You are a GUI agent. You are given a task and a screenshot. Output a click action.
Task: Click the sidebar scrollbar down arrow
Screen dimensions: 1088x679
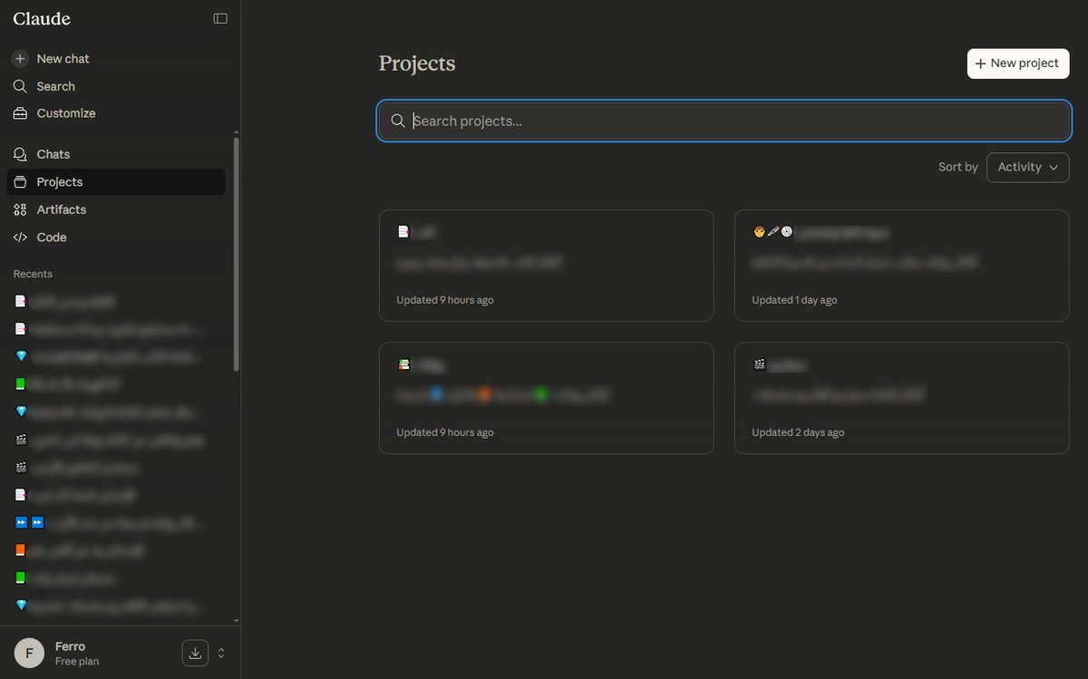point(237,621)
